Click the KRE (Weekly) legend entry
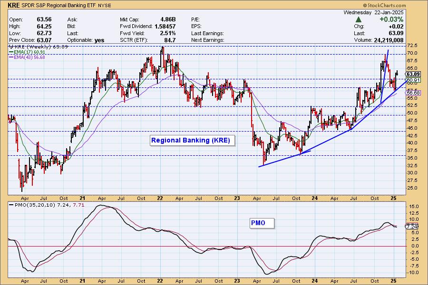The image size is (428, 285). [x=38, y=47]
